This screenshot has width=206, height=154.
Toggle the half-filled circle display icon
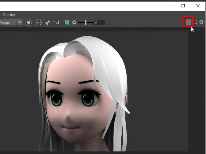pyautogui.click(x=48, y=23)
